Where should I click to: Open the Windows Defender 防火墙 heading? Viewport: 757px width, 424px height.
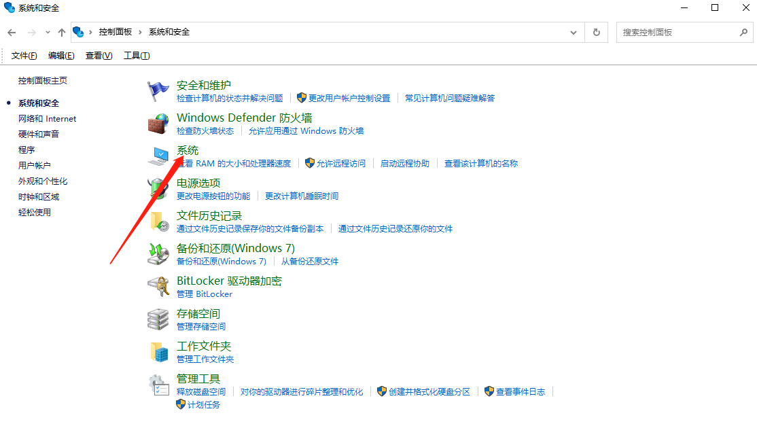[244, 118]
